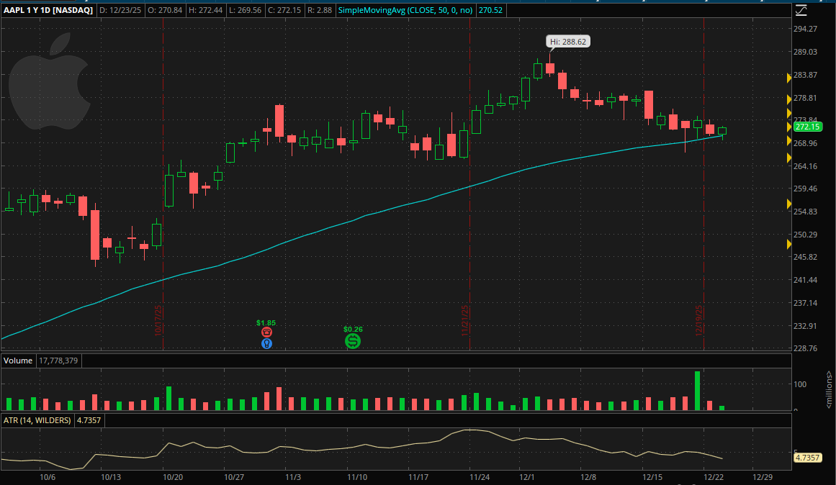
Task: Click the <millions> volume axis label
Action: 829,390
